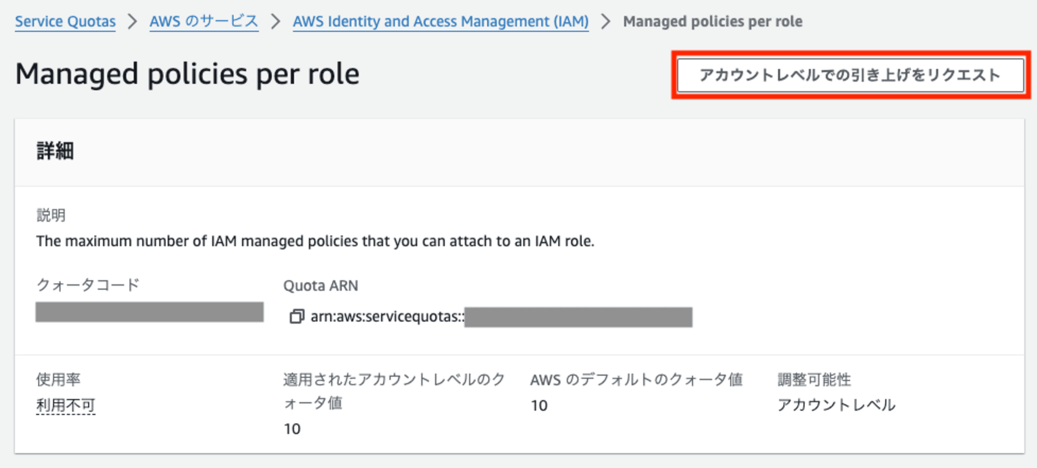Click AWS のデフォルトのクォータ値 label
1037x468 pixels.
click(x=636, y=379)
